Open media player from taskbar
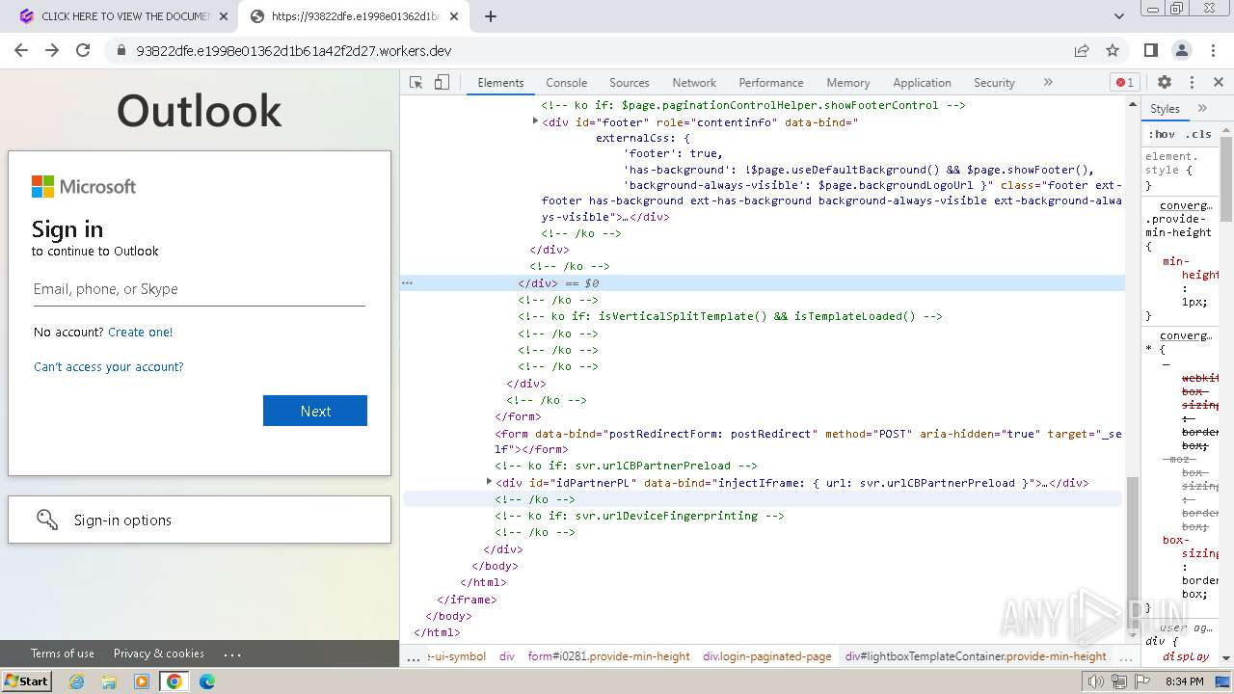Image resolution: width=1234 pixels, height=694 pixels. 142,681
